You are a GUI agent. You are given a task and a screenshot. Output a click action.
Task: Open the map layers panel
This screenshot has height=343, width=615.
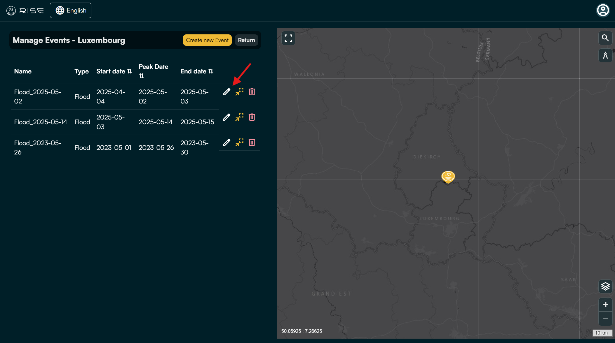pos(605,286)
